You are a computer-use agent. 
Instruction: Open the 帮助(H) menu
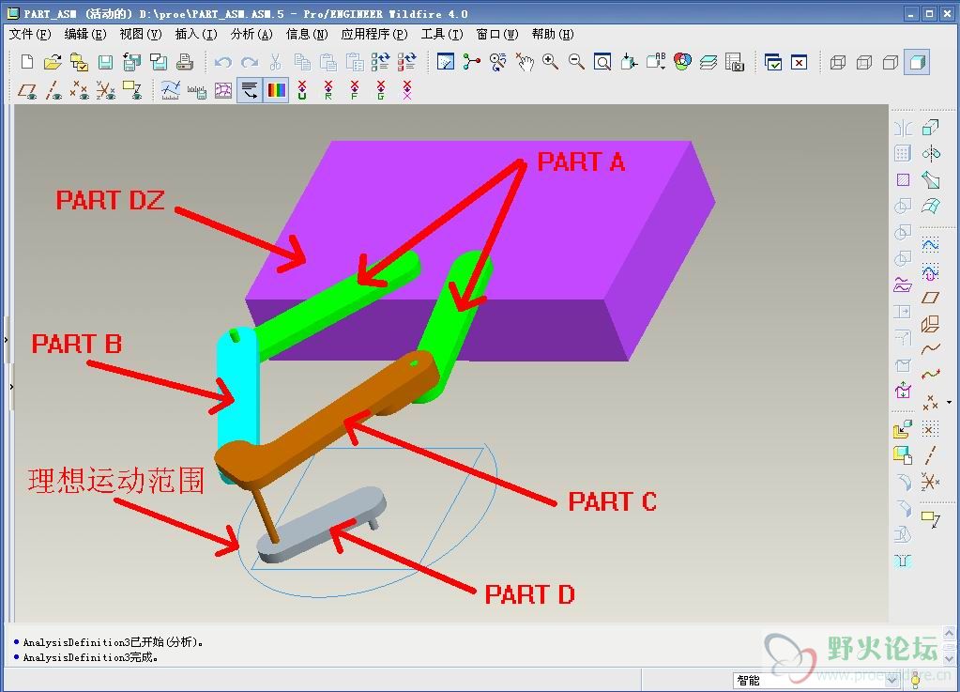(552, 35)
